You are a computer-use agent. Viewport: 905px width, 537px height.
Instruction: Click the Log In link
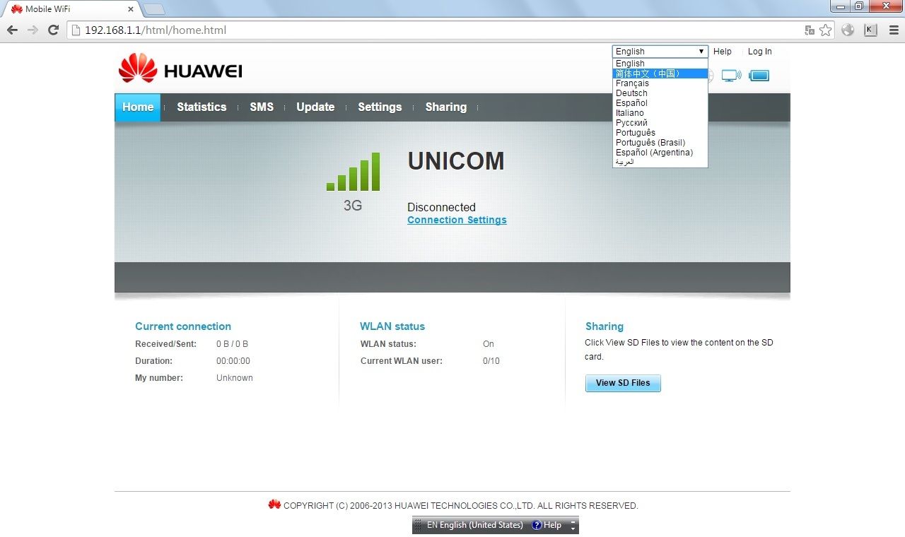click(760, 52)
